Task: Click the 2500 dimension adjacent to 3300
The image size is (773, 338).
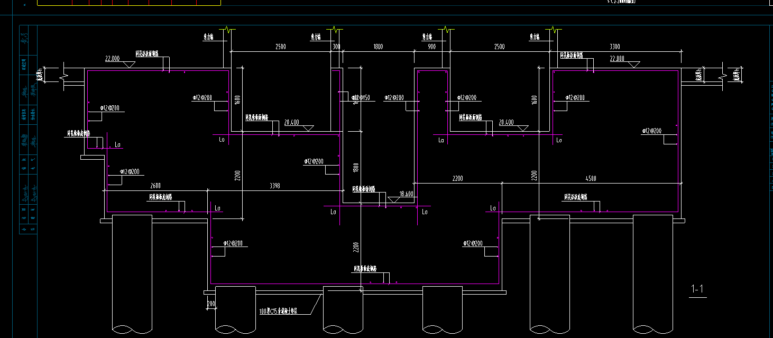Action: pos(499,47)
